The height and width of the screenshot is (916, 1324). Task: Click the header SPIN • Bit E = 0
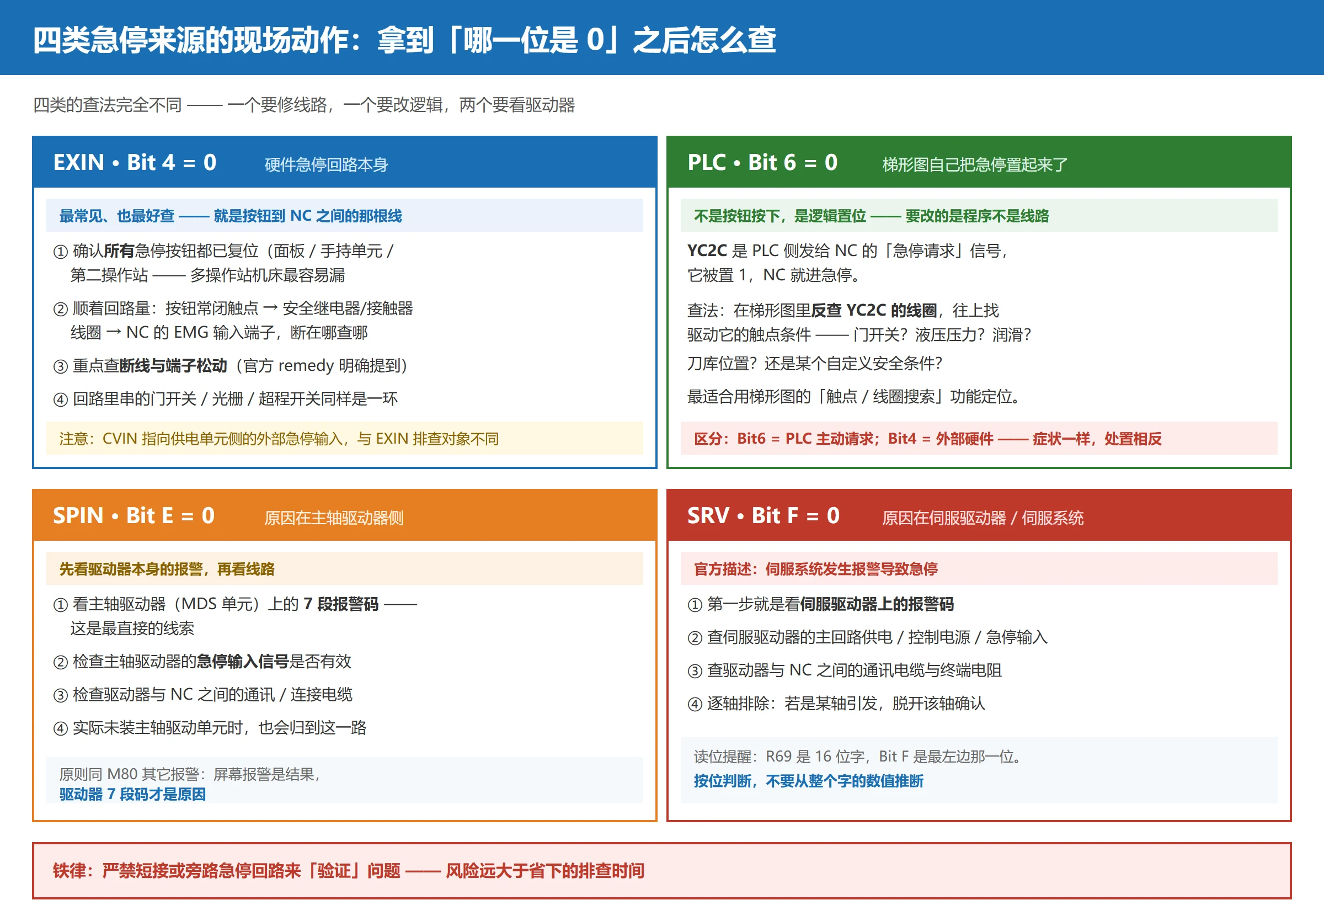134,515
